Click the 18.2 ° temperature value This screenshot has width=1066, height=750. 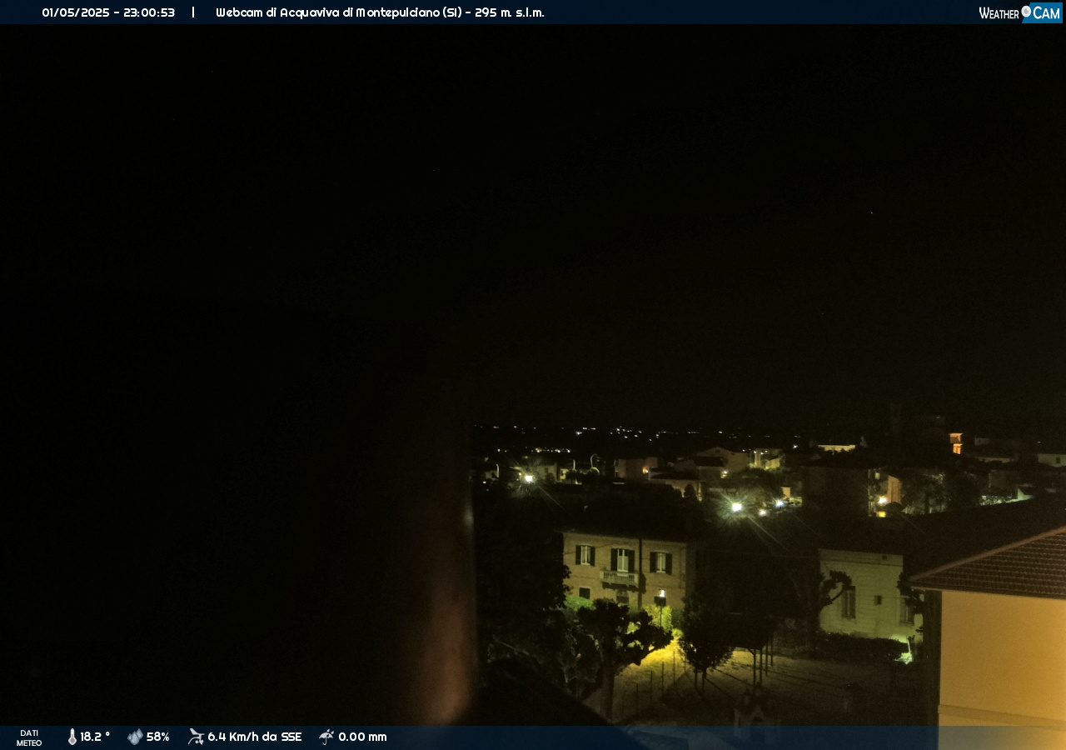click(95, 737)
